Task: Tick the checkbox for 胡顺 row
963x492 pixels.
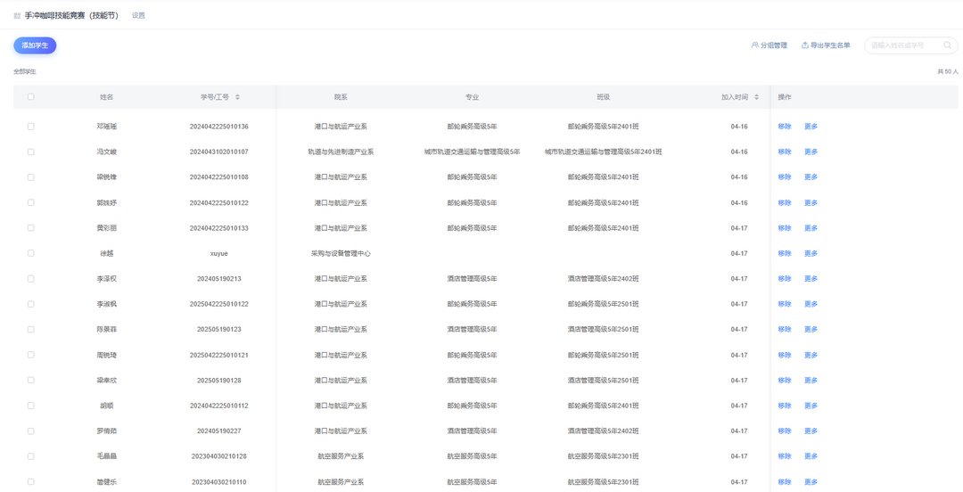Action: click(30, 406)
